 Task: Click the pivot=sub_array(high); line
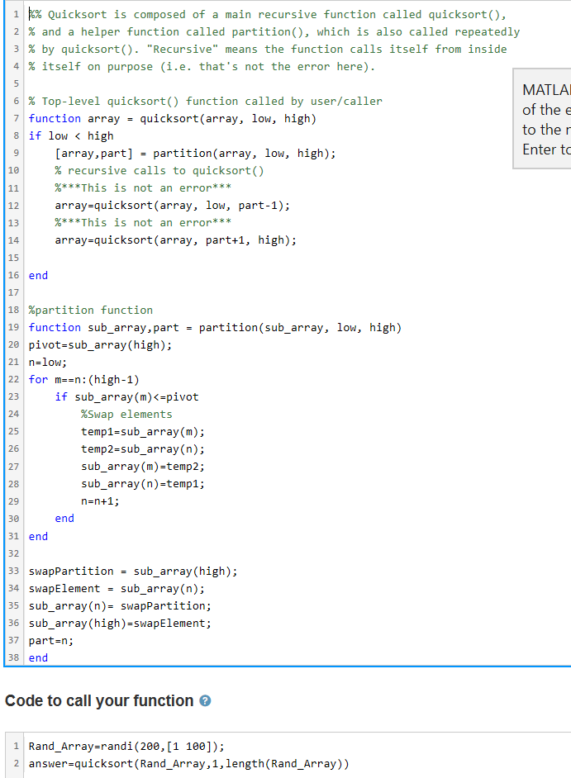[100, 345]
